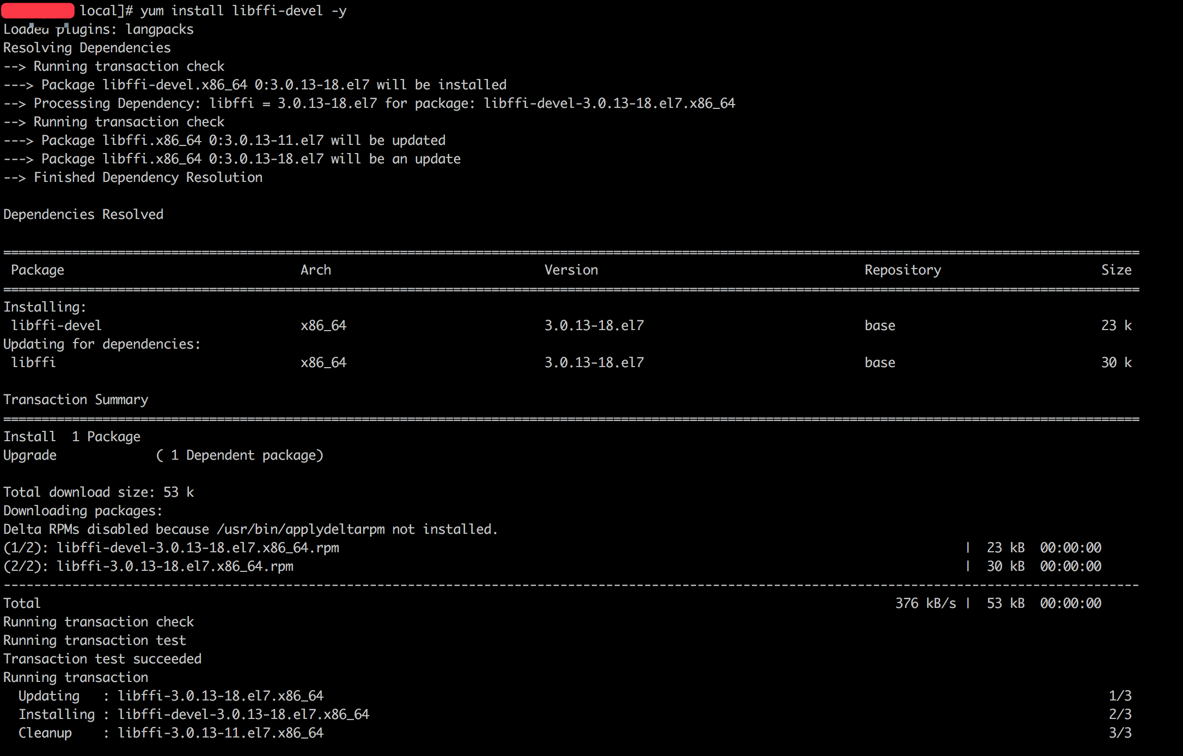Click 'Updating for dependencies:' label
This screenshot has height=756, width=1183.
102,344
